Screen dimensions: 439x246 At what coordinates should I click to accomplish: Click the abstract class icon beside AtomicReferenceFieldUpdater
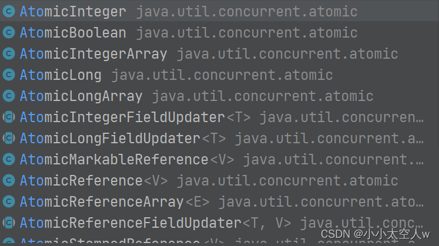point(9,223)
